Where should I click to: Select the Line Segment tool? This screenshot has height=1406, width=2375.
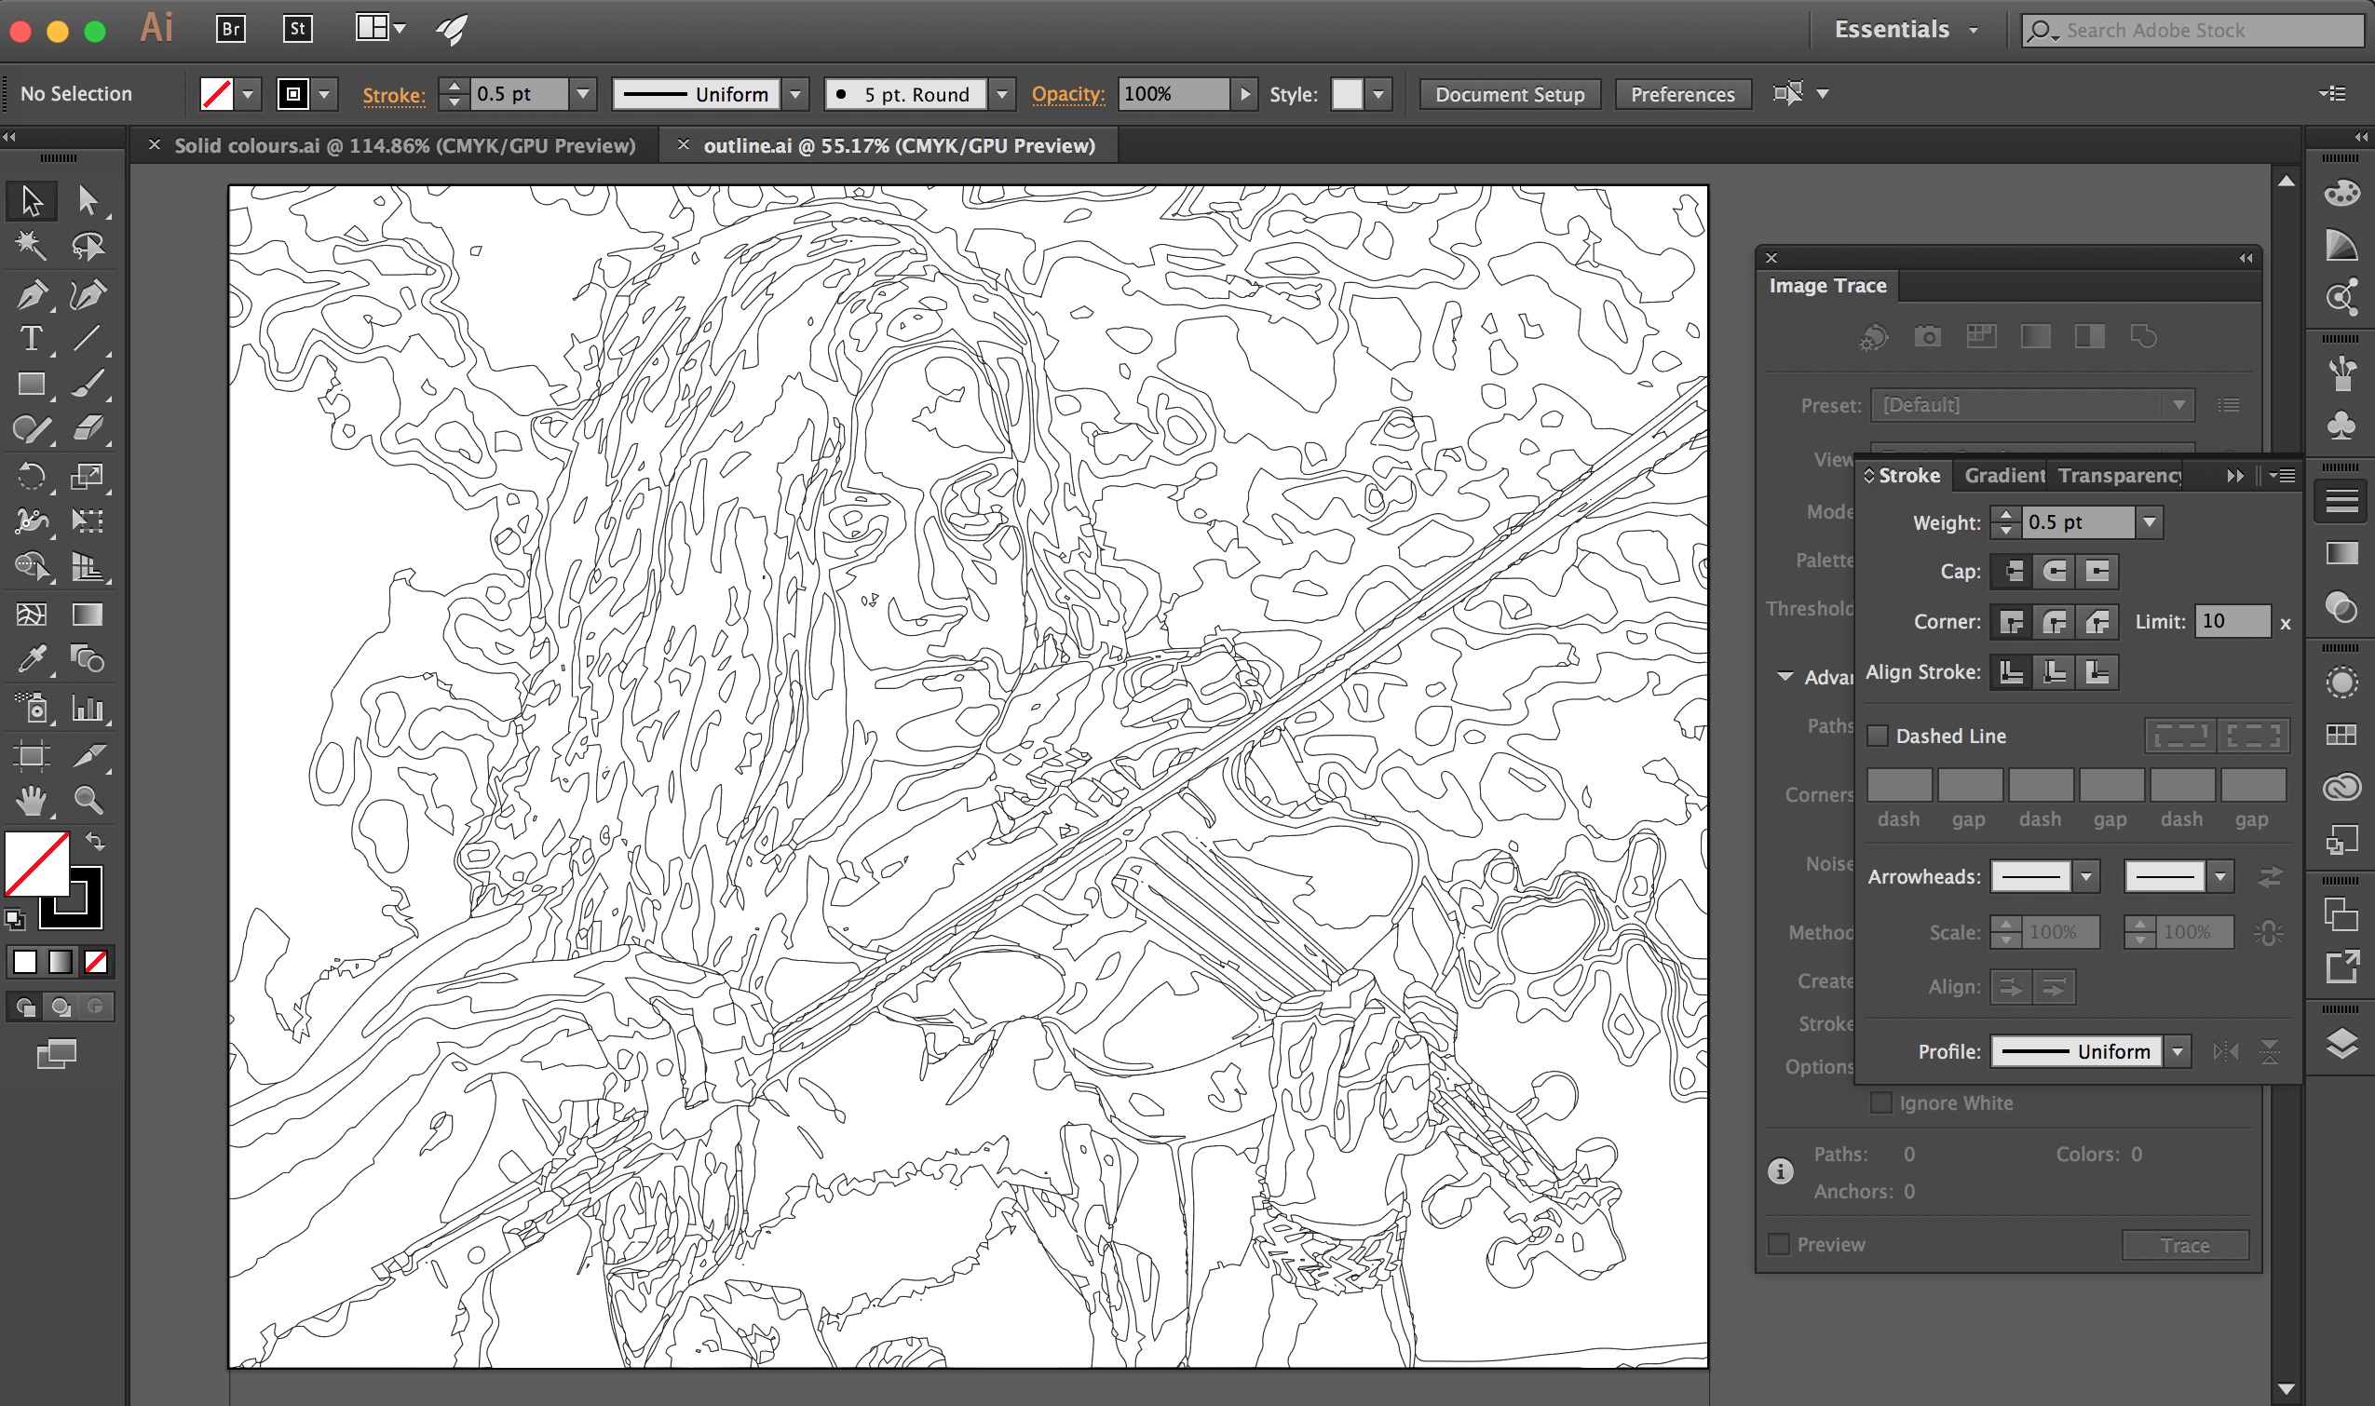click(88, 338)
